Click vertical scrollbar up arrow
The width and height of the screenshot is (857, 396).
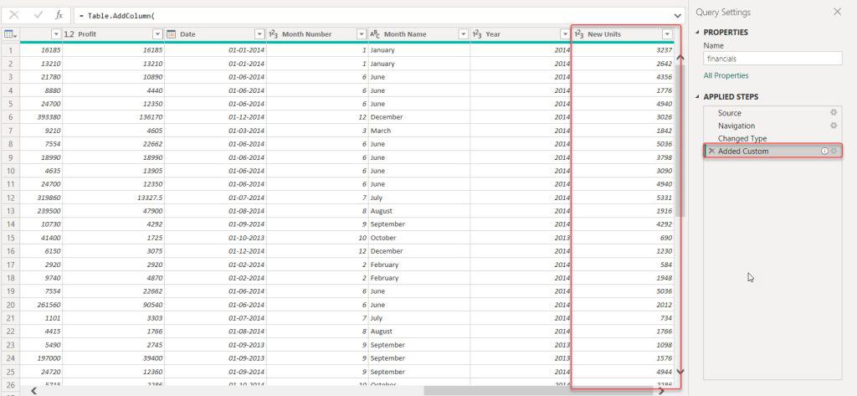(x=680, y=57)
